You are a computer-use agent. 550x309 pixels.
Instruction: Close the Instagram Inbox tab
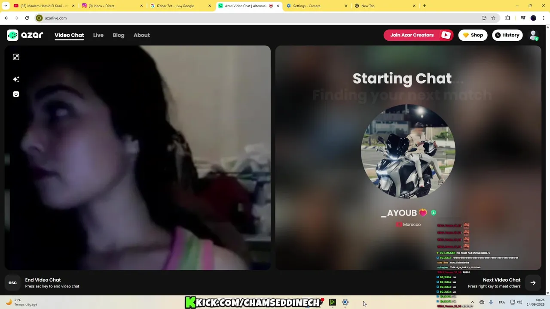click(x=142, y=6)
